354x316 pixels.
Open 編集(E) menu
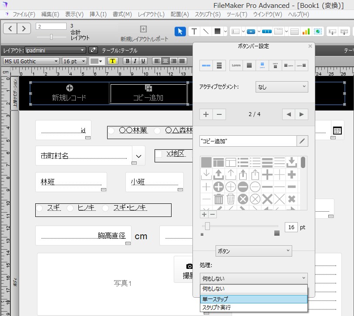tap(50, 14)
